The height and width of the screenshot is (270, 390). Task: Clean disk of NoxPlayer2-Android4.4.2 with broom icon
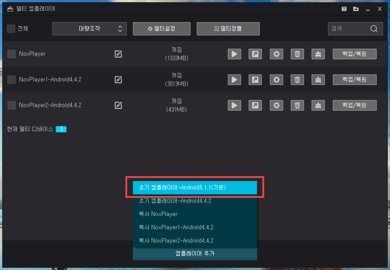coord(318,105)
